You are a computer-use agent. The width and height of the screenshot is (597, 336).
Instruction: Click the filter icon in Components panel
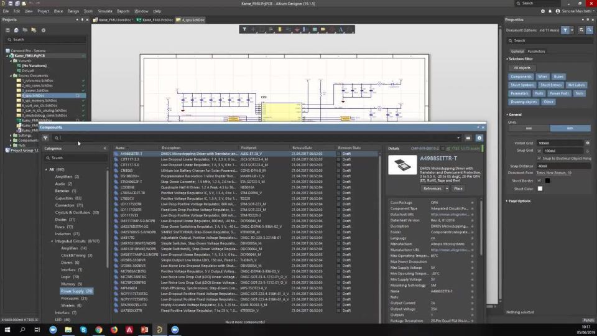[x=45, y=138]
